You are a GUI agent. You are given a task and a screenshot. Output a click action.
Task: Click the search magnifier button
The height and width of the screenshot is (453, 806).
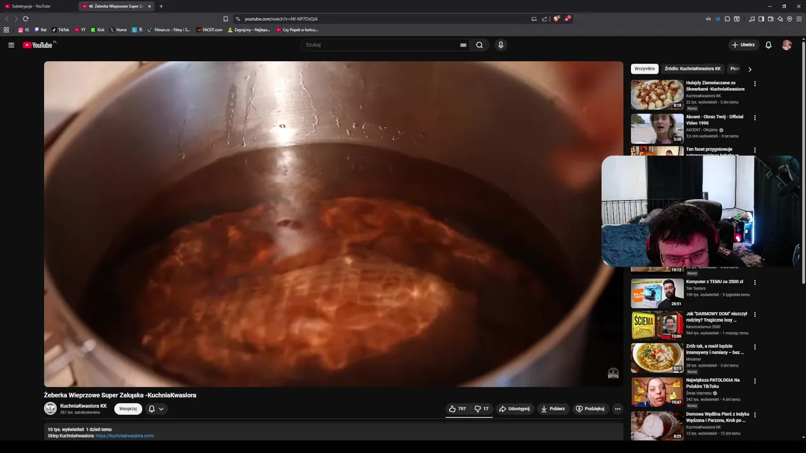click(479, 45)
